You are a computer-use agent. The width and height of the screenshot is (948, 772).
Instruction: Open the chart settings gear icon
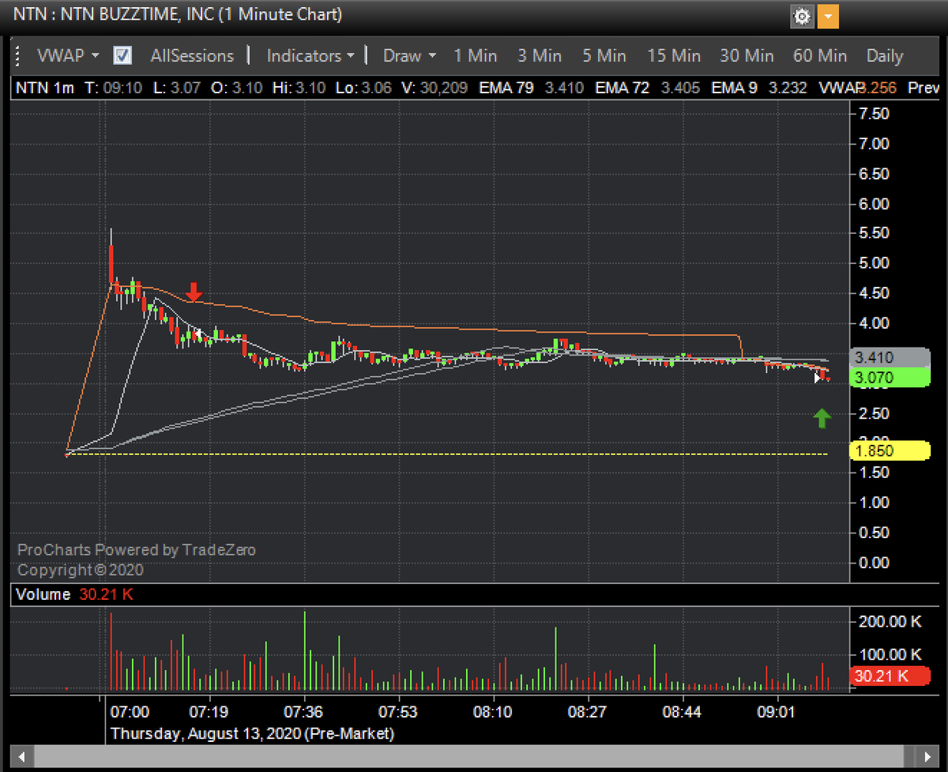[x=802, y=16]
